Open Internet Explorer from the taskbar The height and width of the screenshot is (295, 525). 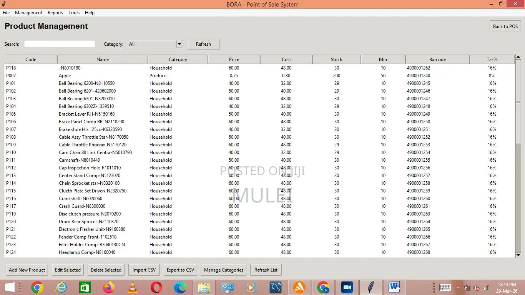point(61,287)
